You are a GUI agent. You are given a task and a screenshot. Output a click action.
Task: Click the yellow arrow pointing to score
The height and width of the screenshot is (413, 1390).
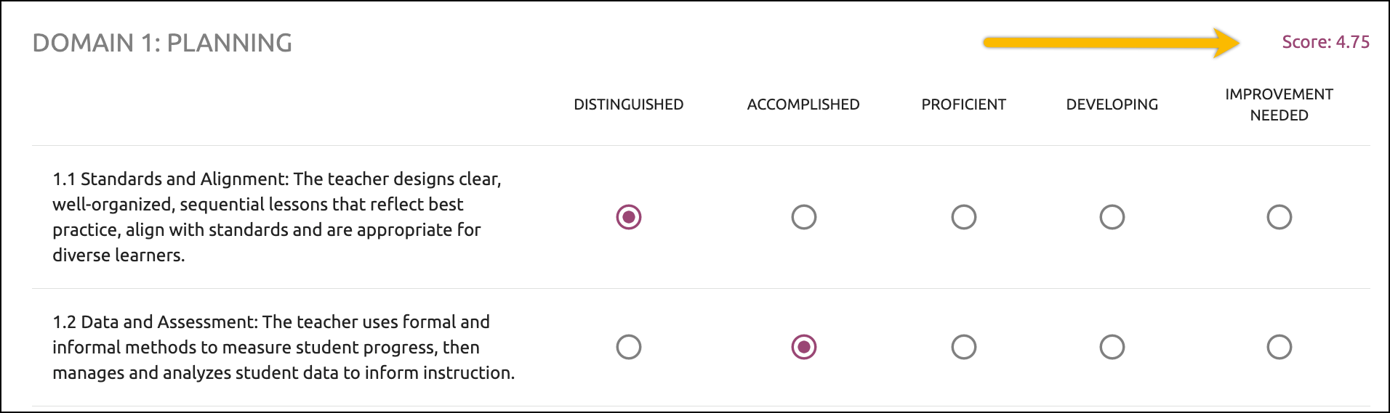[x=1111, y=43]
